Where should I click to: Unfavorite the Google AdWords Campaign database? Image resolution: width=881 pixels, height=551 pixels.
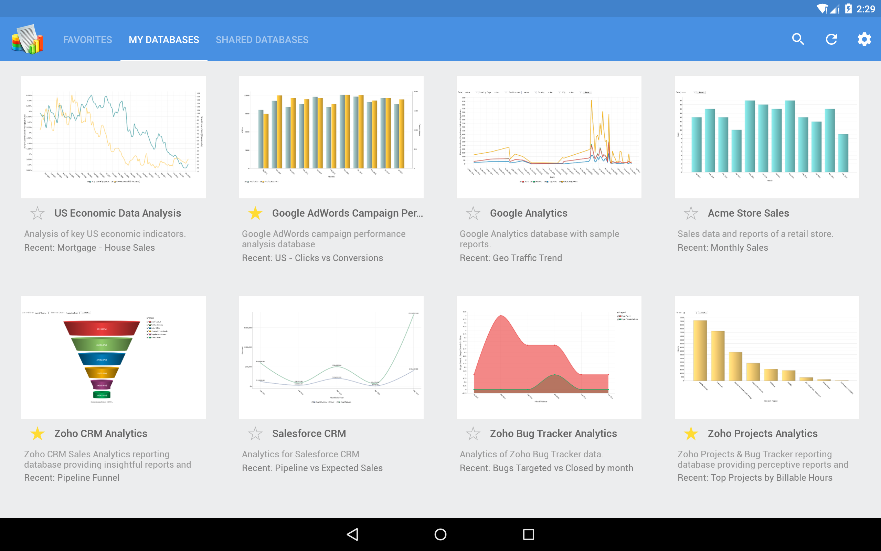pyautogui.click(x=255, y=213)
